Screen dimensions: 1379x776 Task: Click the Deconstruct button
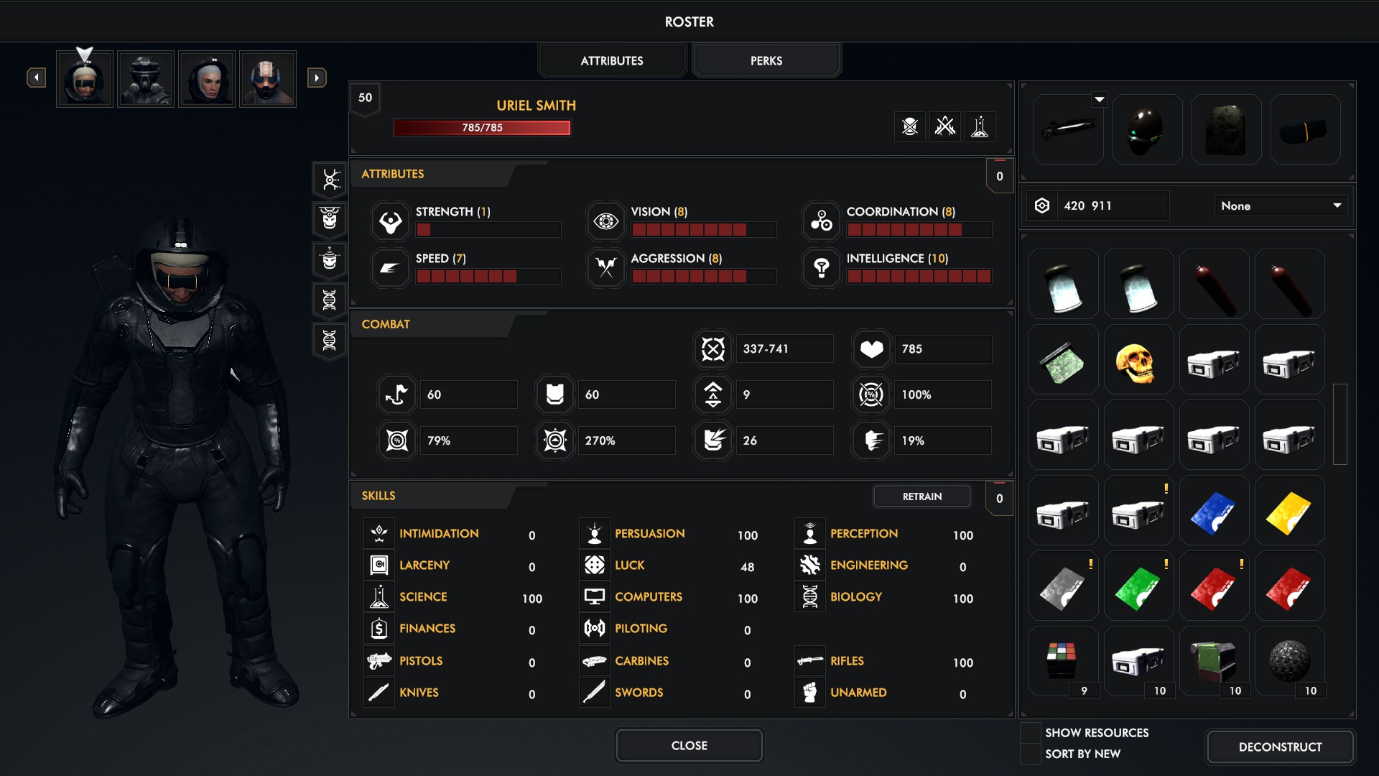click(x=1280, y=747)
